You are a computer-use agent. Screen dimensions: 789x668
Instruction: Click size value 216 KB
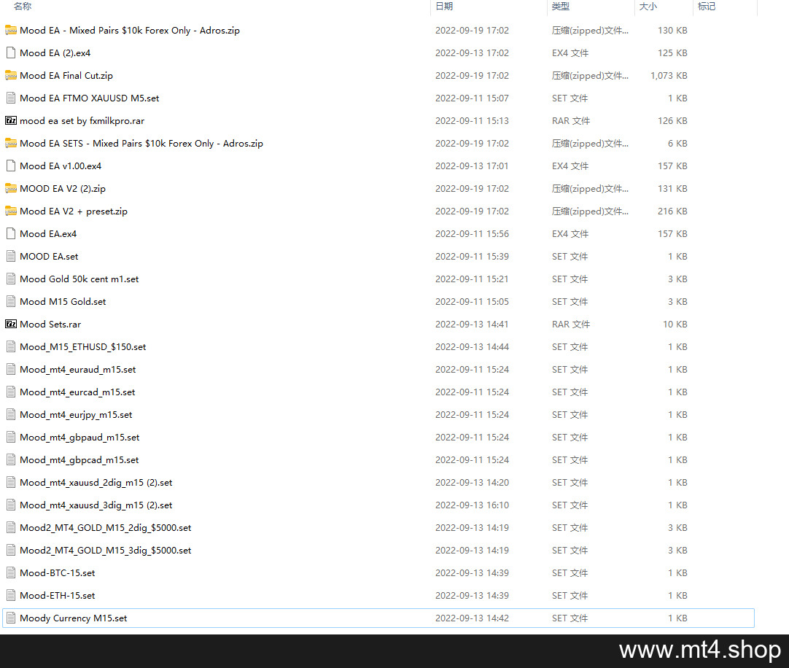point(672,211)
